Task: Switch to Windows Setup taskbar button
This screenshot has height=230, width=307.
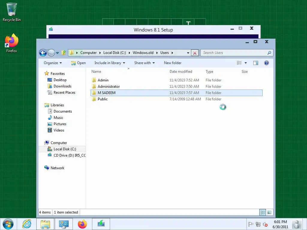Action: pos(101,224)
